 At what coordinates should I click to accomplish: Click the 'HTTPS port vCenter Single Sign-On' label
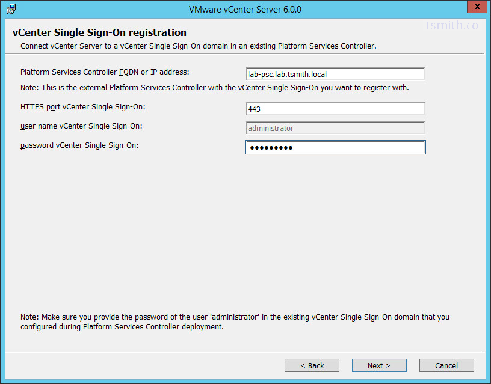(x=83, y=107)
